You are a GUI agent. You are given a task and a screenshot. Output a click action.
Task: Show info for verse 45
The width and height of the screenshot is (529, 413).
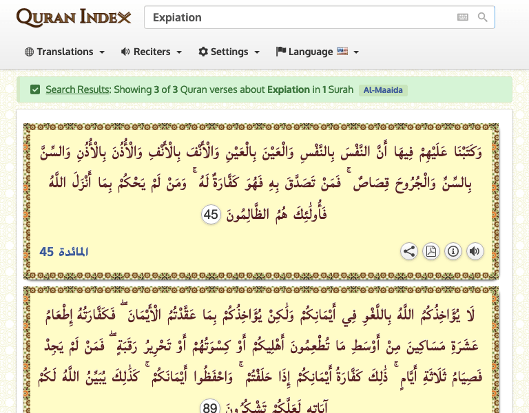point(453,251)
